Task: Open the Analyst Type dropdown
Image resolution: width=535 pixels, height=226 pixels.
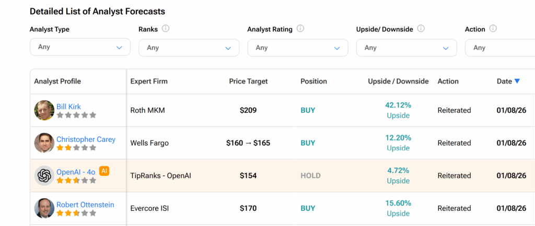Action: click(x=80, y=47)
